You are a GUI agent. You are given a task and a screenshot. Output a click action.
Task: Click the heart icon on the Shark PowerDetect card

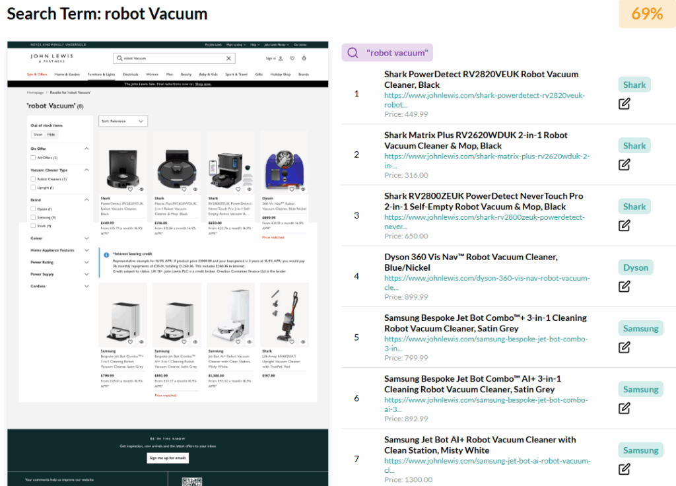point(131,189)
